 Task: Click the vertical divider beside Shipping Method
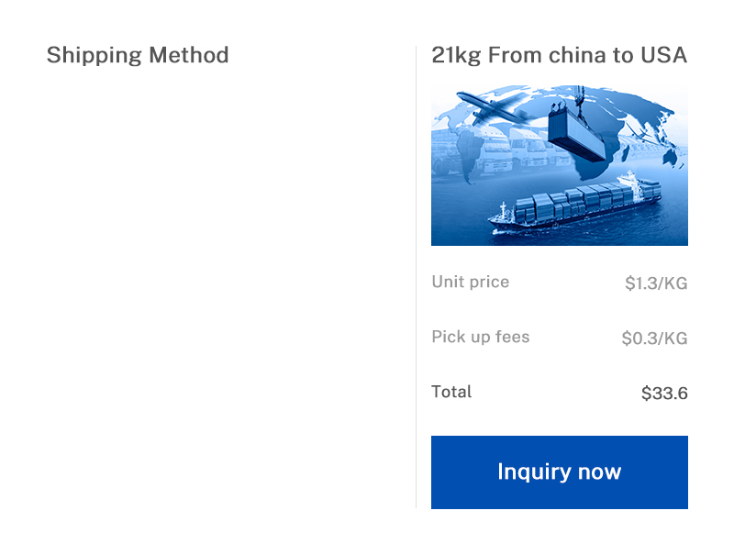pyautogui.click(x=416, y=277)
